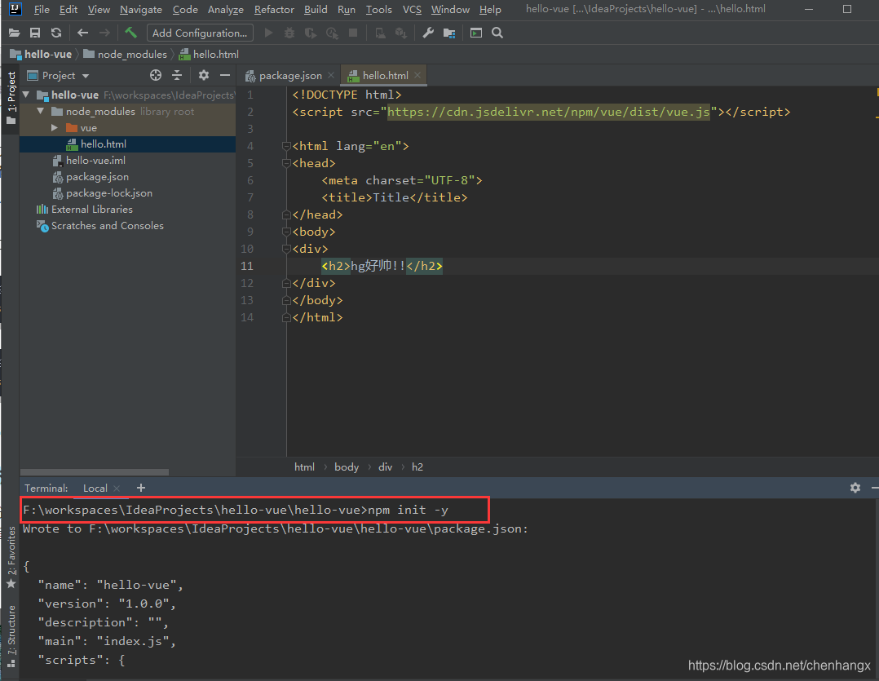Screen dimensions: 879x681
Task: Expand the vue folder node
Action: [x=55, y=128]
